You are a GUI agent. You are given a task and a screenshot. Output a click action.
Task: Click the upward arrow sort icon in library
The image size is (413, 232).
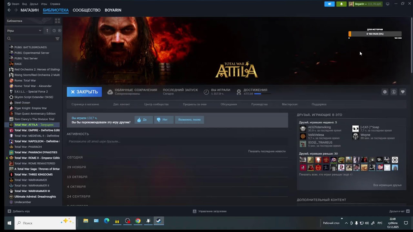[47, 31]
